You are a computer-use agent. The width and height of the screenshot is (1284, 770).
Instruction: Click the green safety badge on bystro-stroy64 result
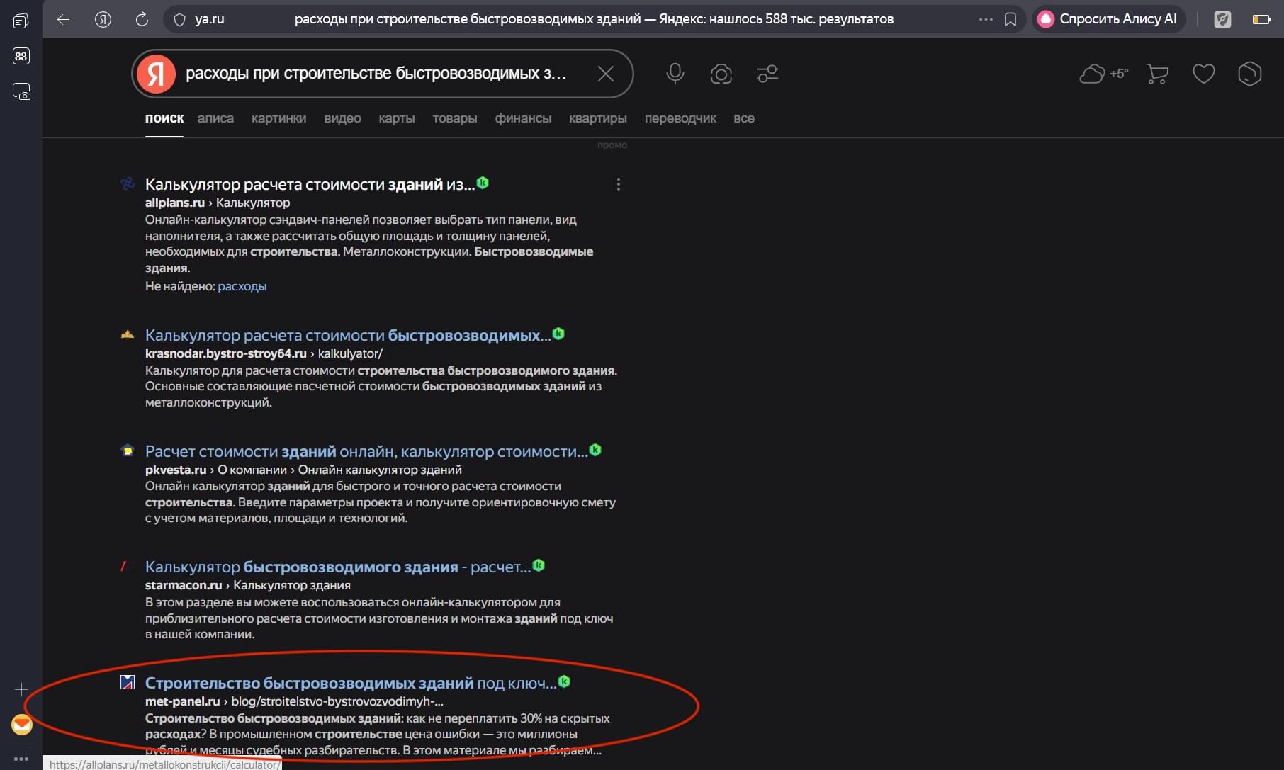click(x=558, y=334)
